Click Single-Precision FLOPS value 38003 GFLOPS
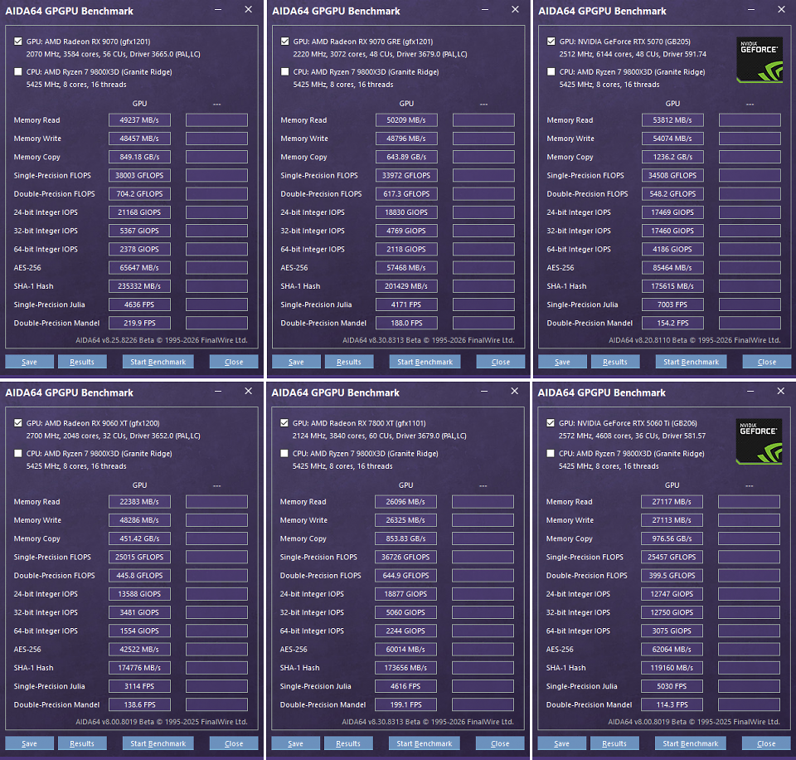 point(139,175)
